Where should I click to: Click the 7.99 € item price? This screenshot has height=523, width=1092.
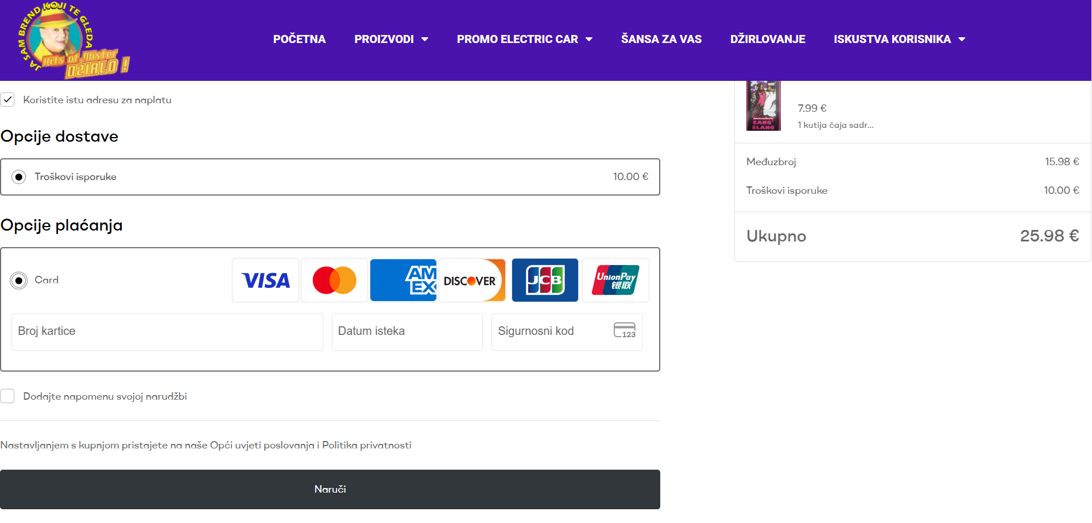[x=812, y=108]
